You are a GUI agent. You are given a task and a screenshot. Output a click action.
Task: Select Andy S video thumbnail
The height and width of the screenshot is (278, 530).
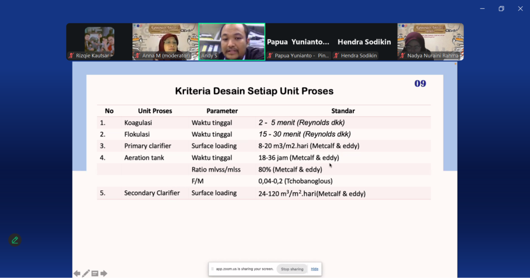tap(232, 41)
